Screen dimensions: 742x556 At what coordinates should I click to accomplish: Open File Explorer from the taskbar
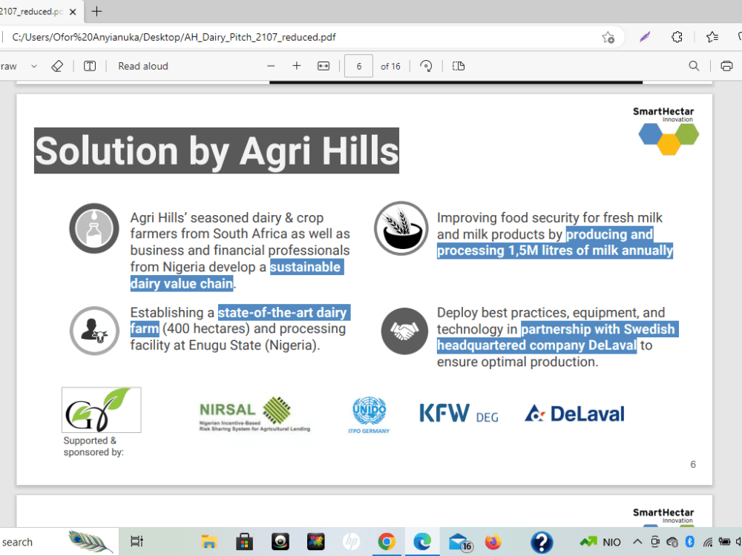point(209,542)
